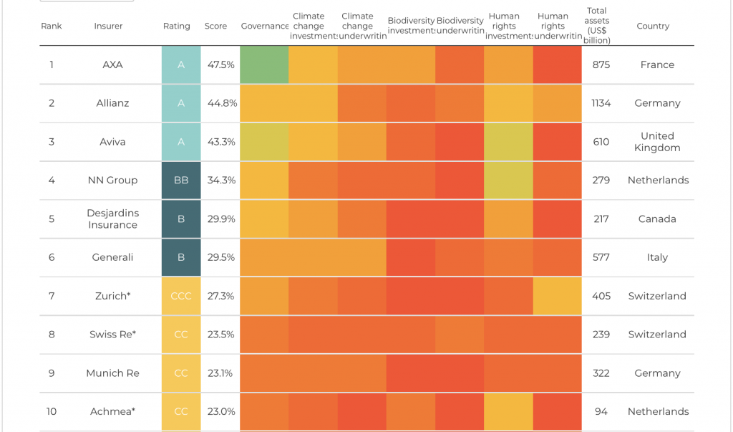This screenshot has height=432, width=733.
Task: Click the Munich Re insurer name
Action: pos(112,373)
